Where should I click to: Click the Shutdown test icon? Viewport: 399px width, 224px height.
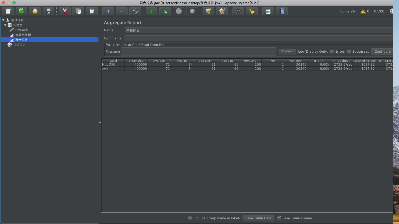(192, 11)
